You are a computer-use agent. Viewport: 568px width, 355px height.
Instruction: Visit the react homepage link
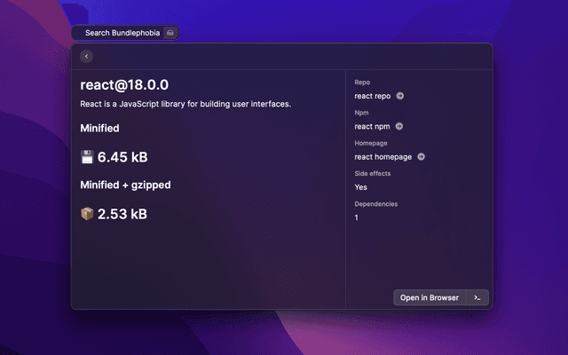tap(383, 157)
